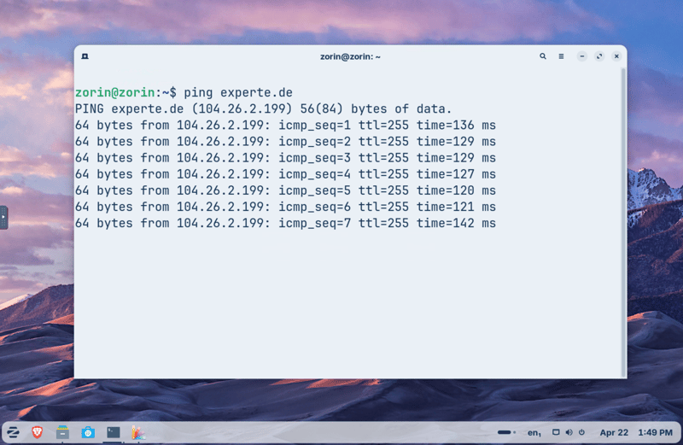This screenshot has width=683, height=445.
Task: Open the Files manager from taskbar
Action: [x=62, y=432]
